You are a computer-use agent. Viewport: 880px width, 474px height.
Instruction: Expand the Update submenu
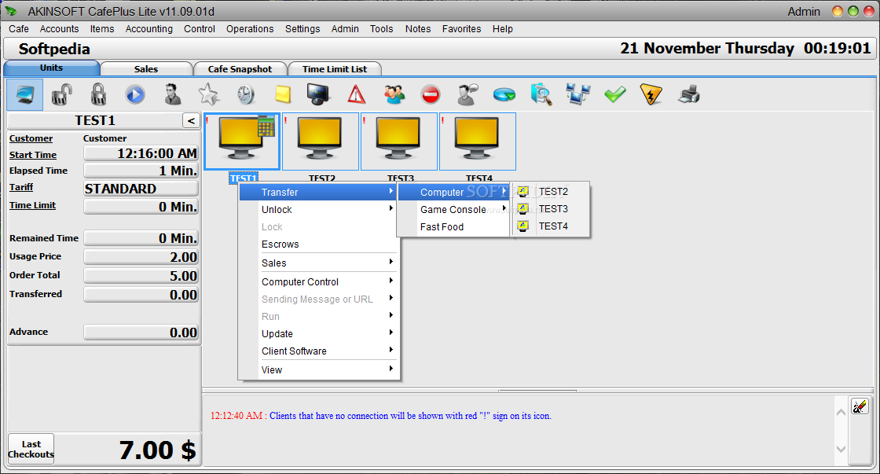[319, 333]
